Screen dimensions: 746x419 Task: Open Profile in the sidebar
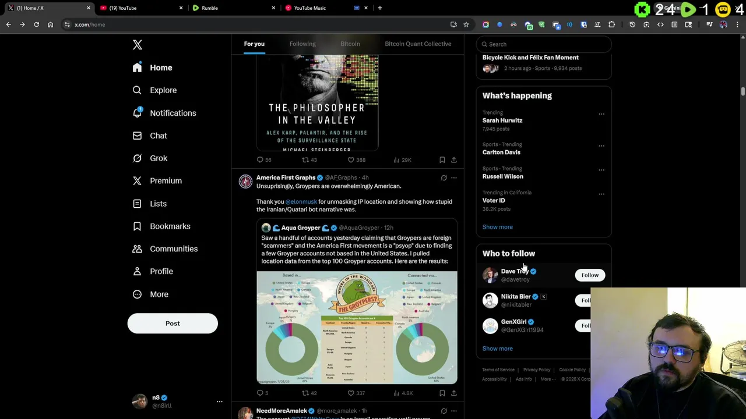pos(153,271)
